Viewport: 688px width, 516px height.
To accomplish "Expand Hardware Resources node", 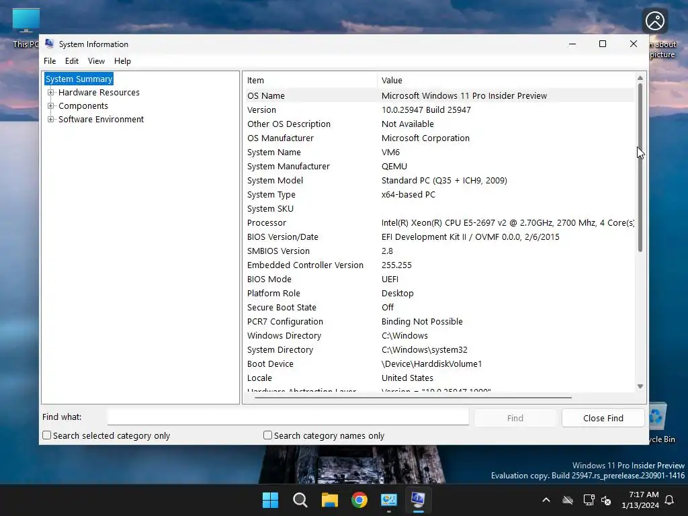I will coord(51,93).
